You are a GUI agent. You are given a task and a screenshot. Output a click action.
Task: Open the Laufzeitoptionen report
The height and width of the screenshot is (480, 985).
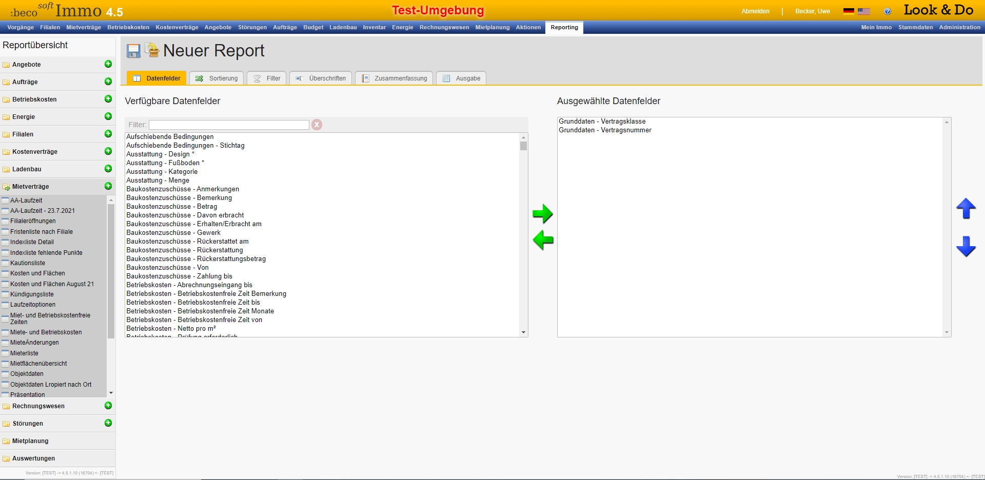[33, 305]
